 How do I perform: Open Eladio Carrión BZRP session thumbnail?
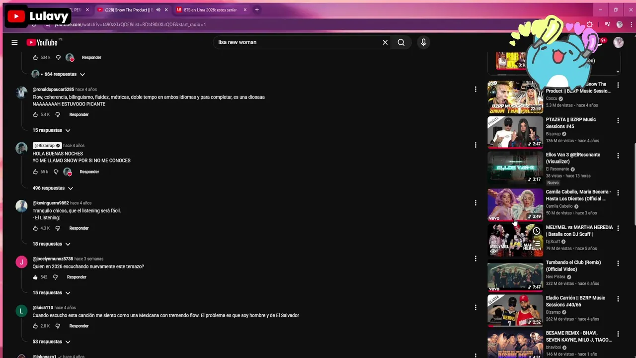[515, 310]
